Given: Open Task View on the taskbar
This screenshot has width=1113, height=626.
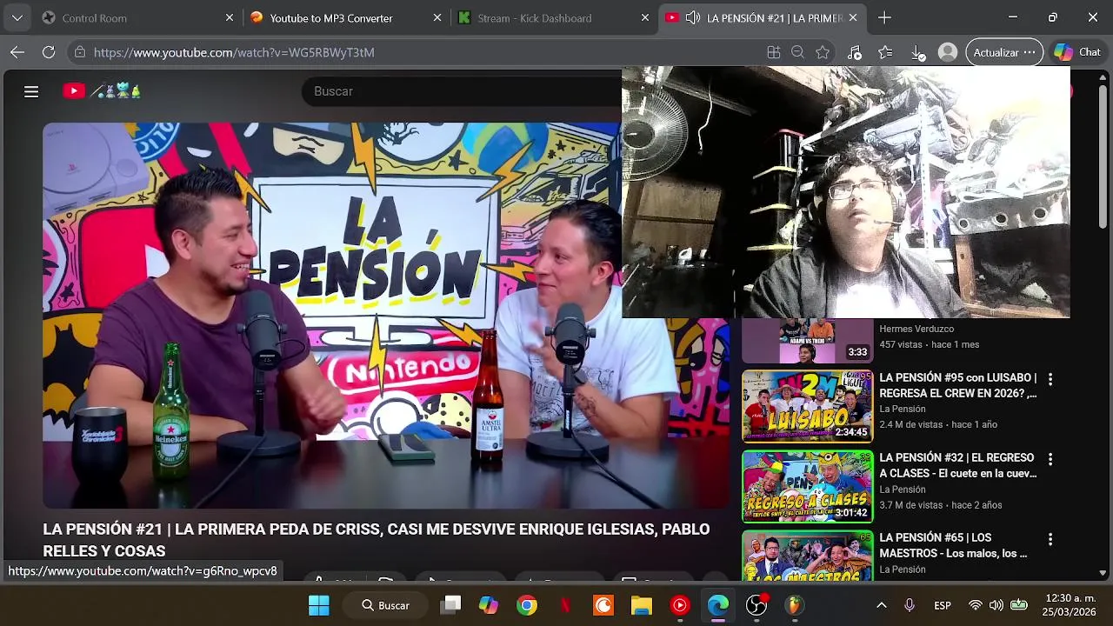Looking at the screenshot, I should (450, 605).
